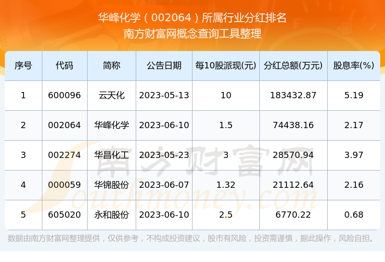Click dividend total 183432.87
385x262 pixels.
(293, 95)
